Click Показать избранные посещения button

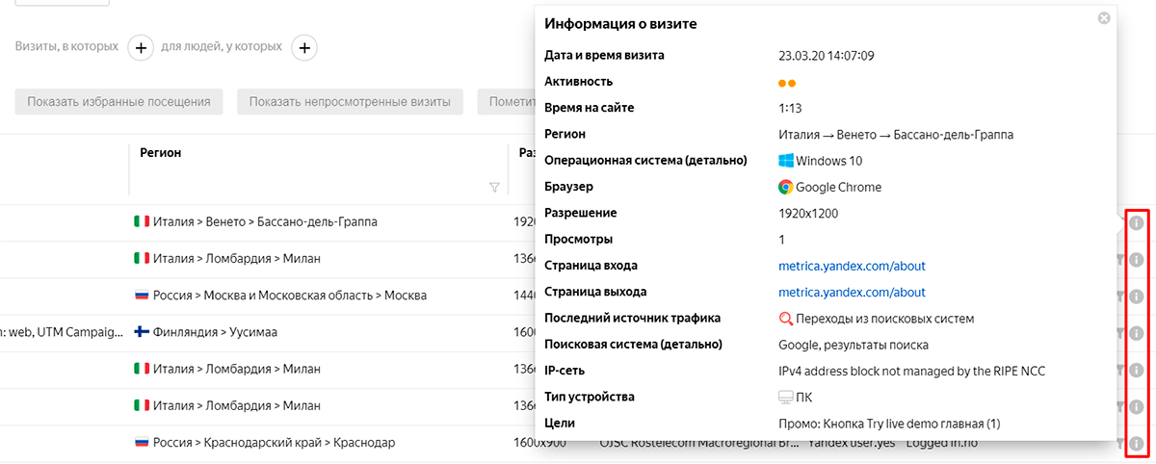[x=119, y=102]
